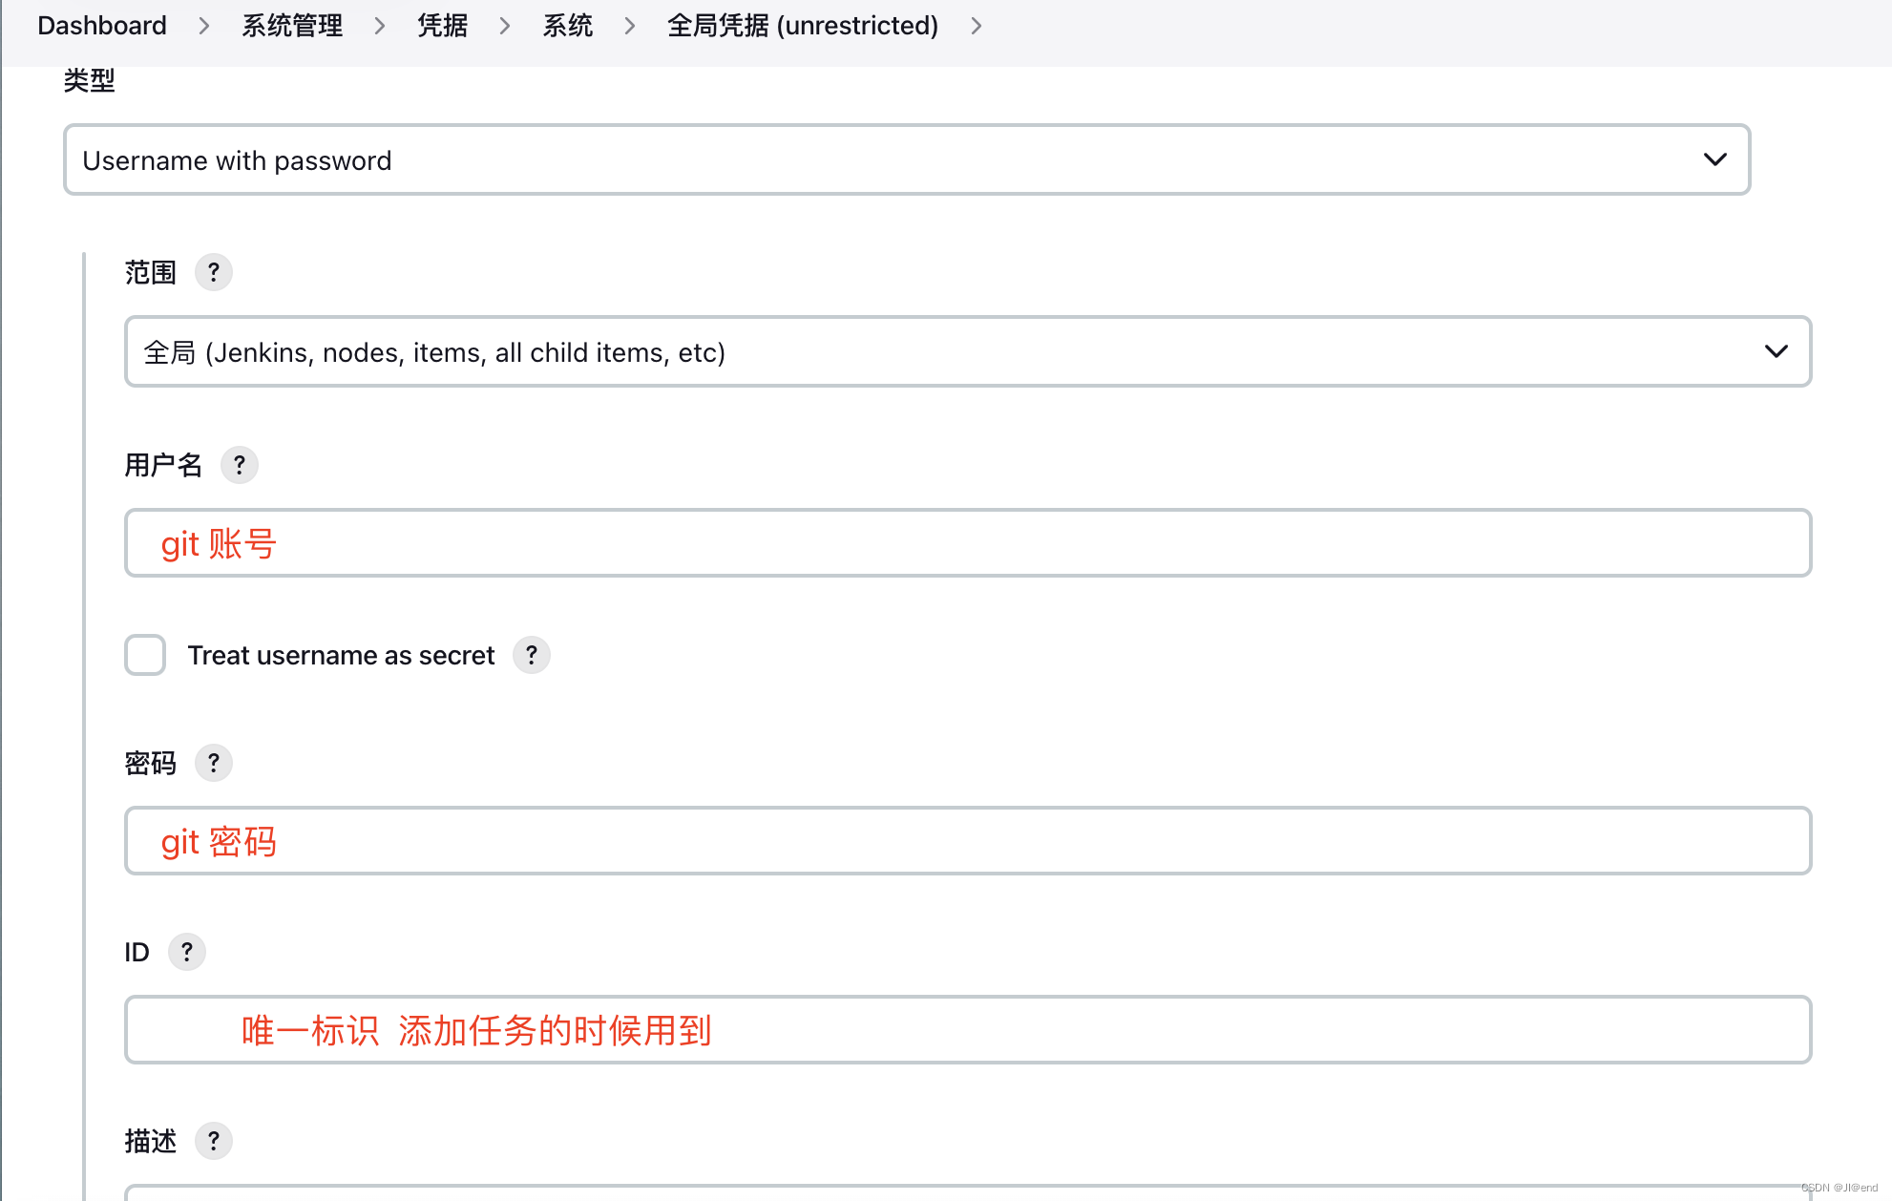Screen dimensions: 1892x1201
Task: Focus the 用户名 input field
Action: [x=968, y=542]
